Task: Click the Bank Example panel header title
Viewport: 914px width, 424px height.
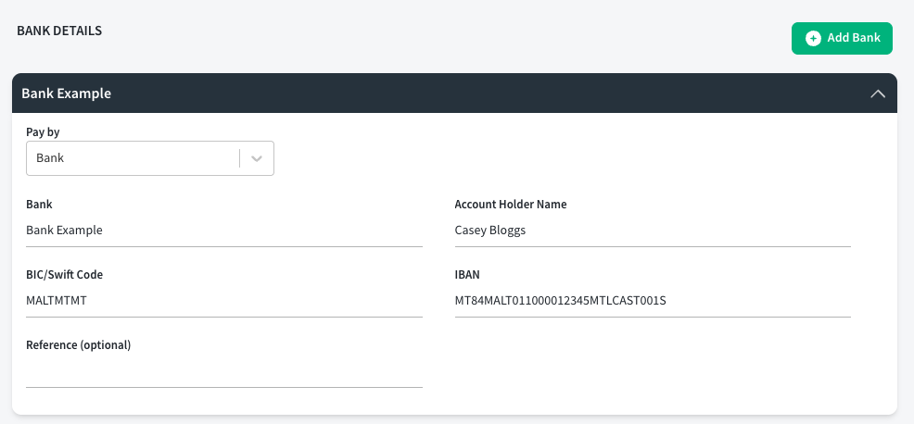Action: [67, 94]
